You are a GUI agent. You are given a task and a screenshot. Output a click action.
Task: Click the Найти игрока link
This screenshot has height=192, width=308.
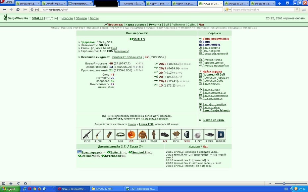pyautogui.click(x=212, y=72)
